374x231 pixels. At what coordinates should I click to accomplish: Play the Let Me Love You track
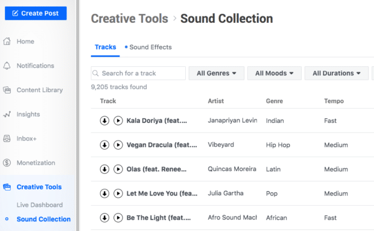(x=118, y=194)
